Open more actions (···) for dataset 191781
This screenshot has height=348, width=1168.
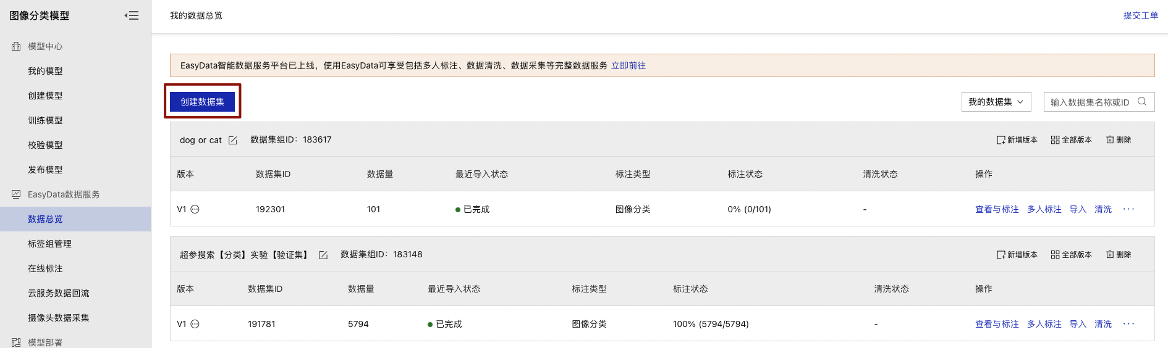[1128, 324]
